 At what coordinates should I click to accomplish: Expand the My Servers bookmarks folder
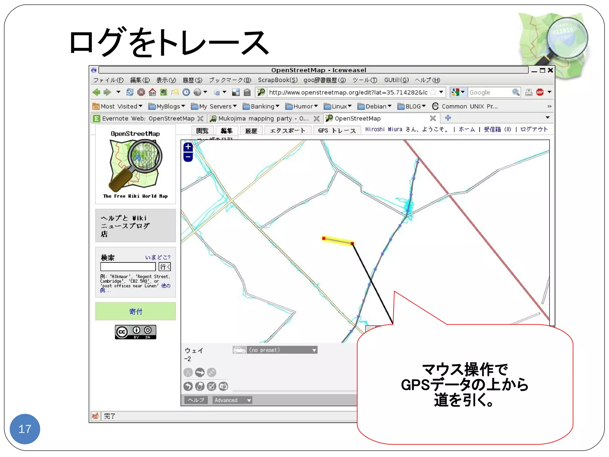[214, 106]
